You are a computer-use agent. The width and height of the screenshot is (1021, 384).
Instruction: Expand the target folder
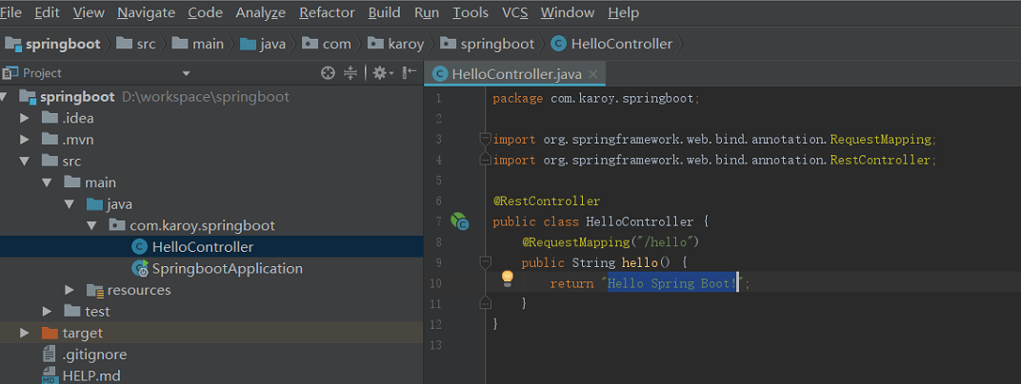25,333
